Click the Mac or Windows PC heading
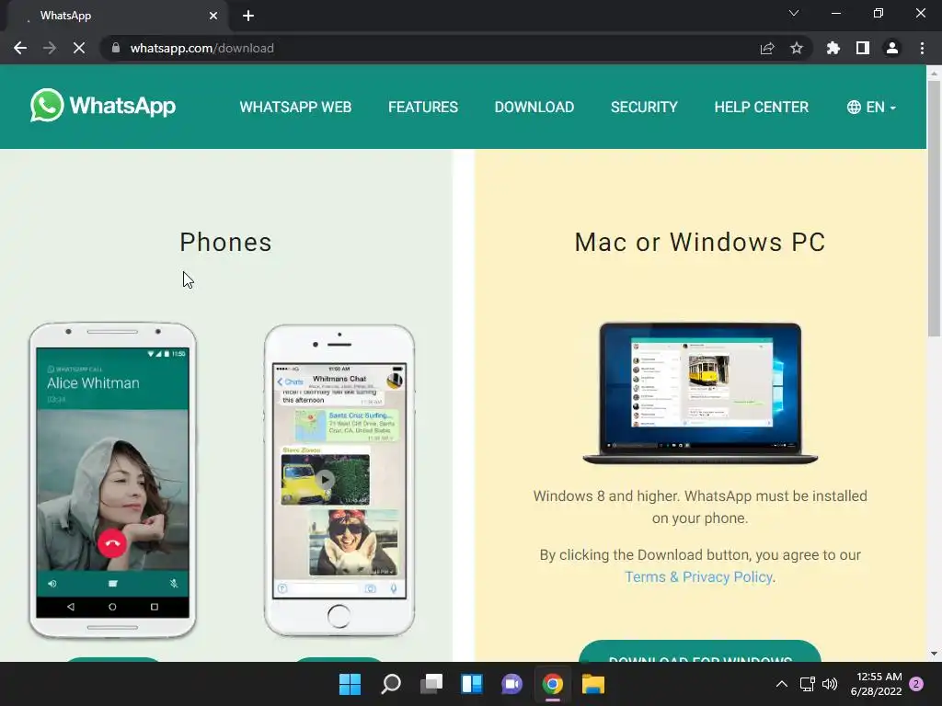 tap(700, 242)
